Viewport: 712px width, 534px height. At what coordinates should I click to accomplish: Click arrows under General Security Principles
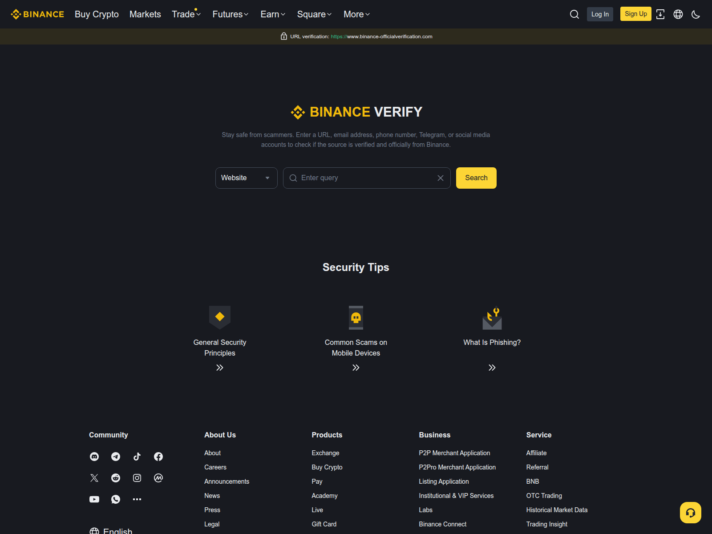click(220, 368)
